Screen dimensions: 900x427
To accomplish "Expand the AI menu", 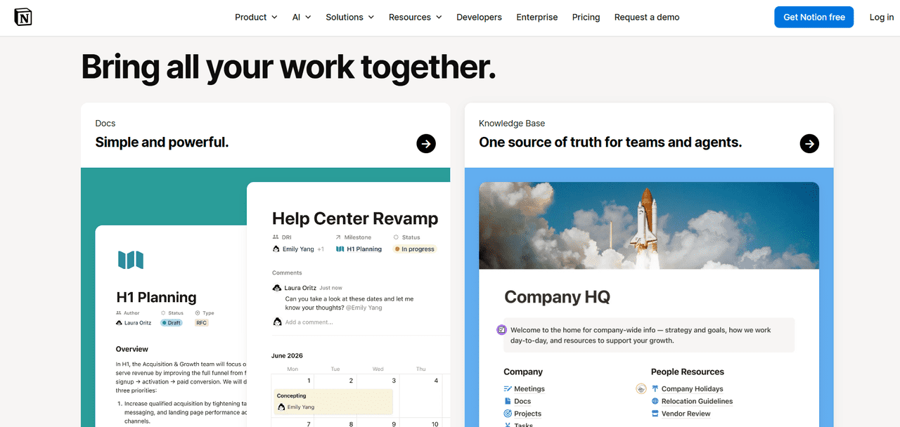I will coord(302,17).
